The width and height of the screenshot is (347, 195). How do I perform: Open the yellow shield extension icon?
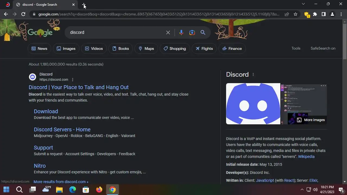307,14
